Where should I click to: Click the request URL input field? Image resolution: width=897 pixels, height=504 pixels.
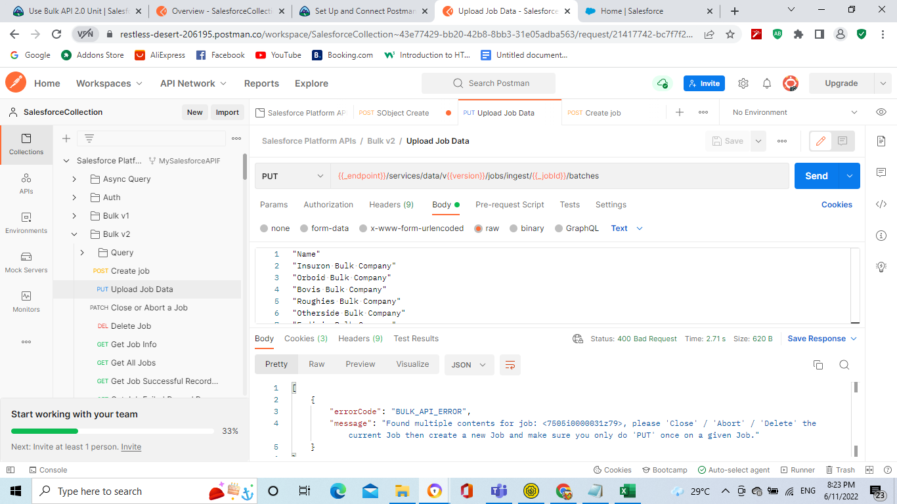(559, 176)
